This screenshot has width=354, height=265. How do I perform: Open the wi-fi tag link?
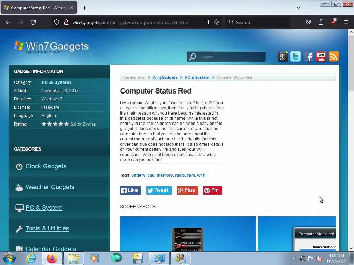click(201, 175)
